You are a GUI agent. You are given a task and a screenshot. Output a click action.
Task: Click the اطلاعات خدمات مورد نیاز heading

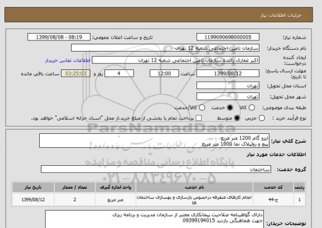tap(276, 154)
